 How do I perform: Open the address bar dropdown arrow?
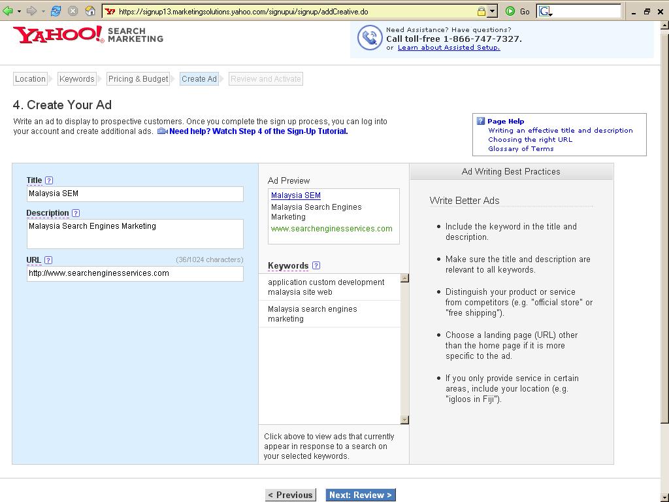493,12
